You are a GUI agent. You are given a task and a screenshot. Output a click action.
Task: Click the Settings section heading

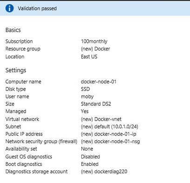coord(16,71)
